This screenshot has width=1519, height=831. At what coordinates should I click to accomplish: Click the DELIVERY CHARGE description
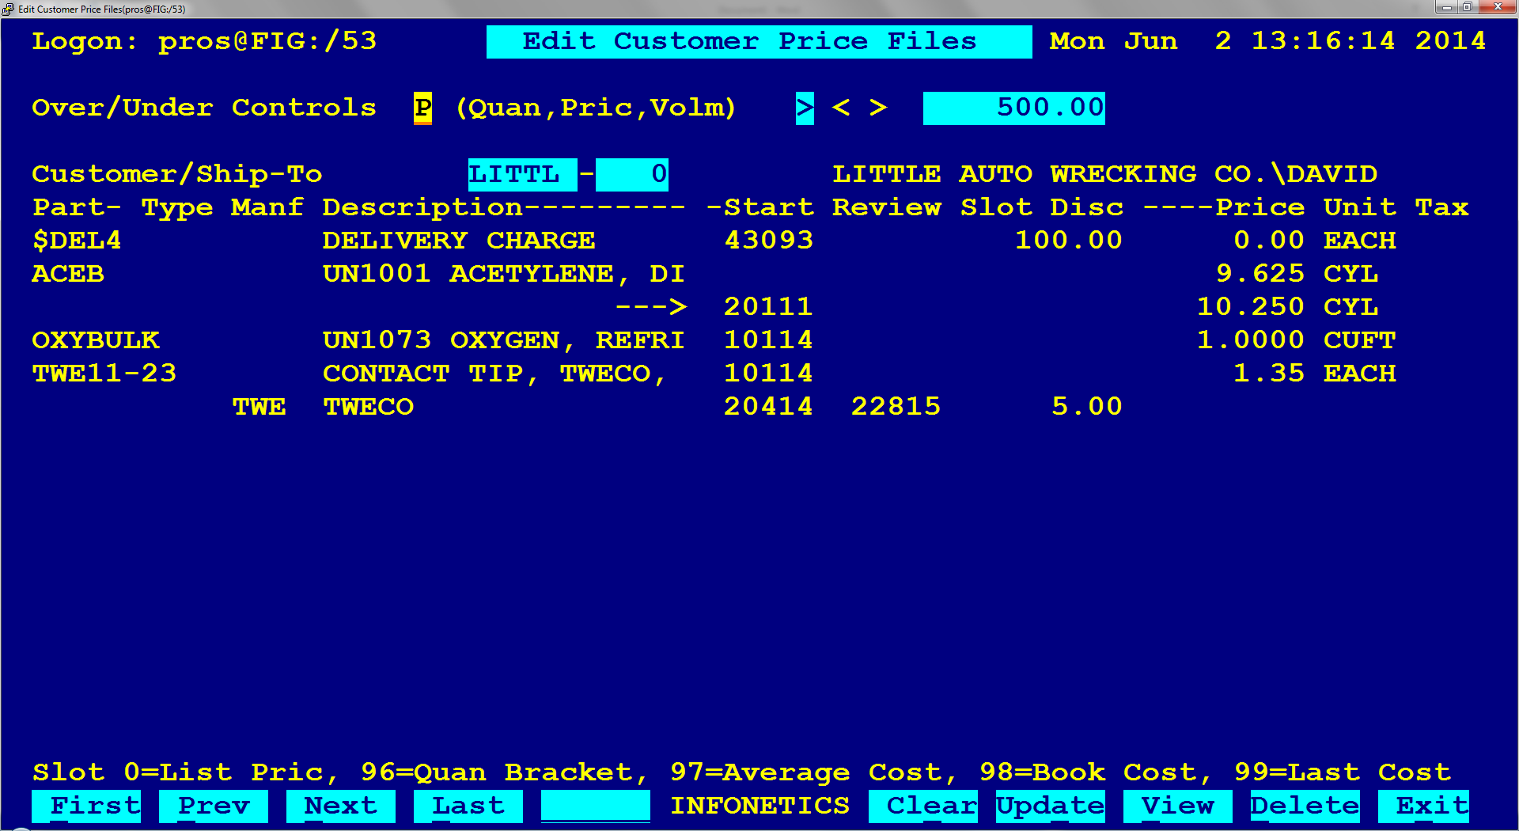point(459,241)
